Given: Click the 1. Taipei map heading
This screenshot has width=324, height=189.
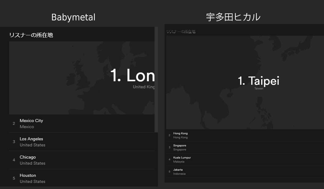Looking at the screenshot, I should (x=258, y=80).
